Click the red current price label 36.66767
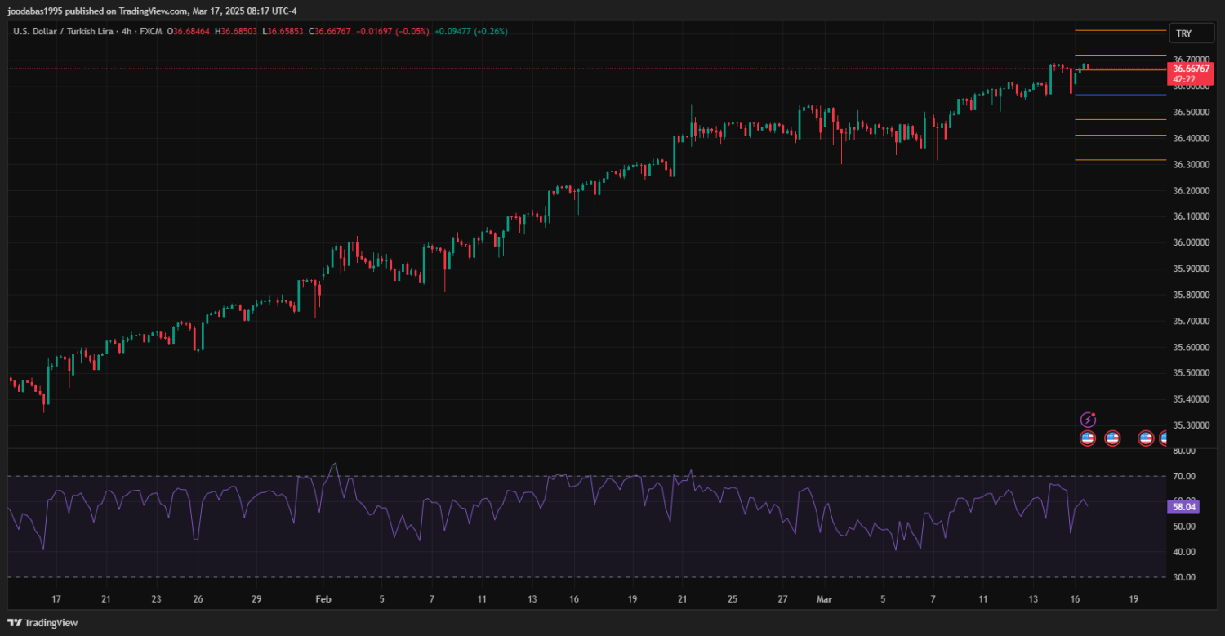This screenshot has height=636, width=1225. click(x=1191, y=69)
